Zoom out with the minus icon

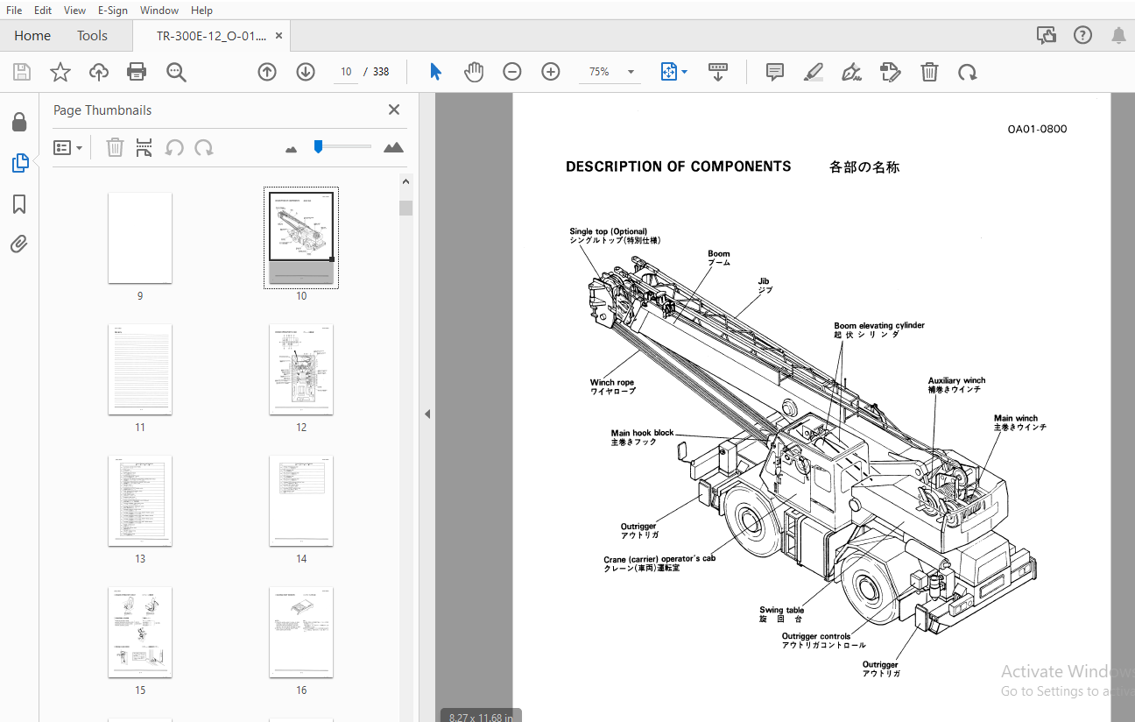pos(512,72)
